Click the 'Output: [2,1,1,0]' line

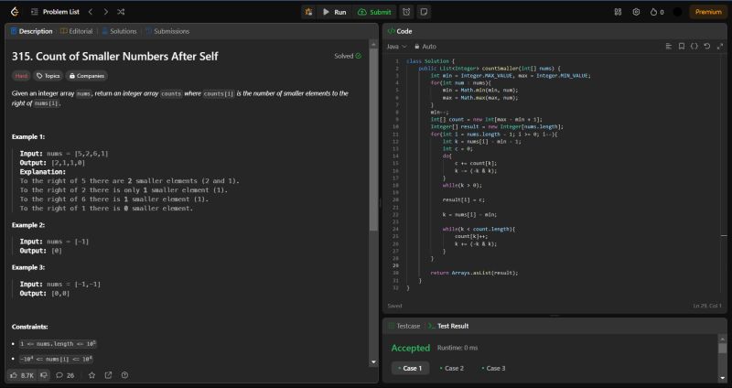[x=52, y=163]
